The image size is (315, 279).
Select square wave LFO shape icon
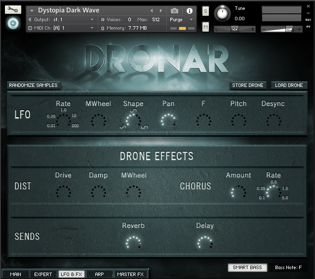point(144,127)
